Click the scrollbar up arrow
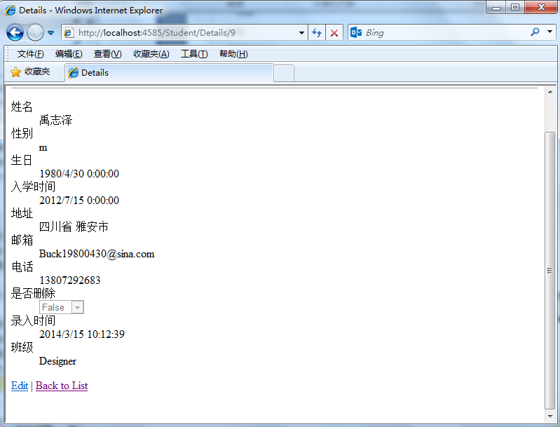This screenshot has height=427, width=560. [550, 92]
